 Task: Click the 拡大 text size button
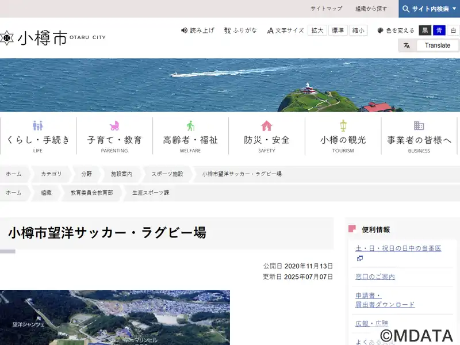(317, 30)
